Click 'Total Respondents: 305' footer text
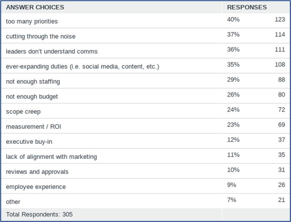The image size is (291, 222). 39,214
